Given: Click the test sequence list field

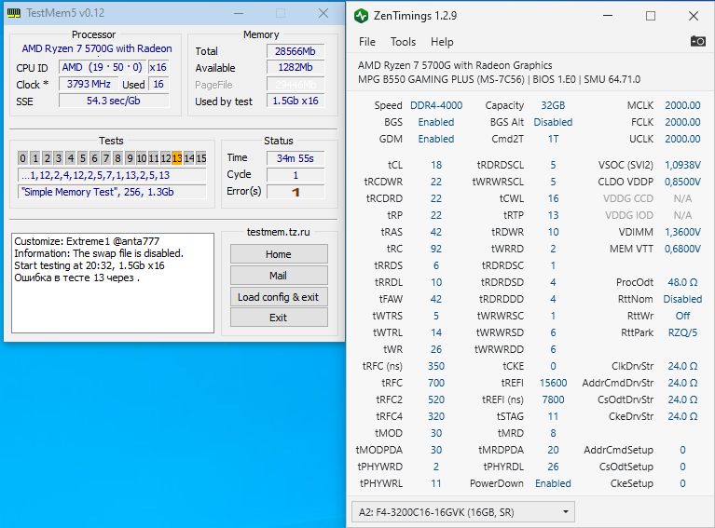Looking at the screenshot, I should (x=112, y=175).
